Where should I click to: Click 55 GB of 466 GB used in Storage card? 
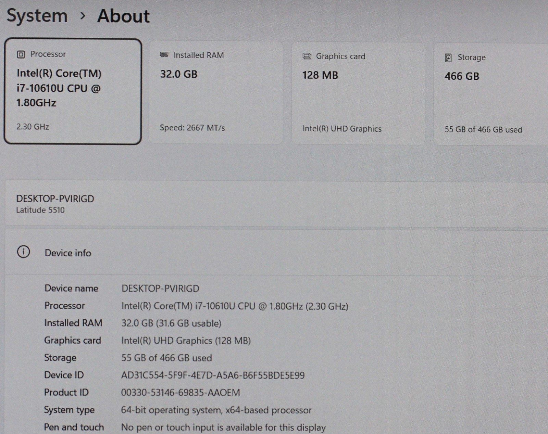pos(483,130)
